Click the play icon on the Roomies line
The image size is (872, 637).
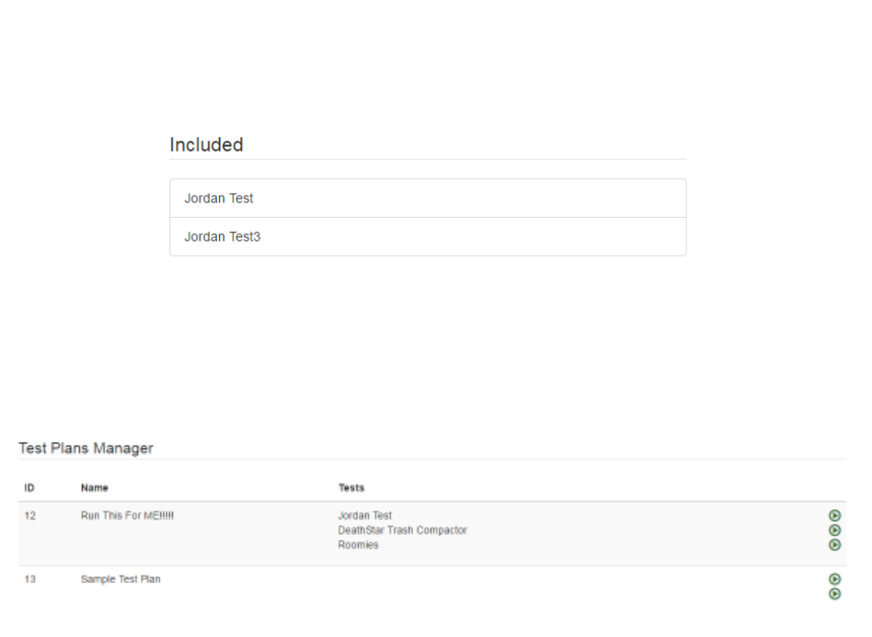(x=834, y=545)
